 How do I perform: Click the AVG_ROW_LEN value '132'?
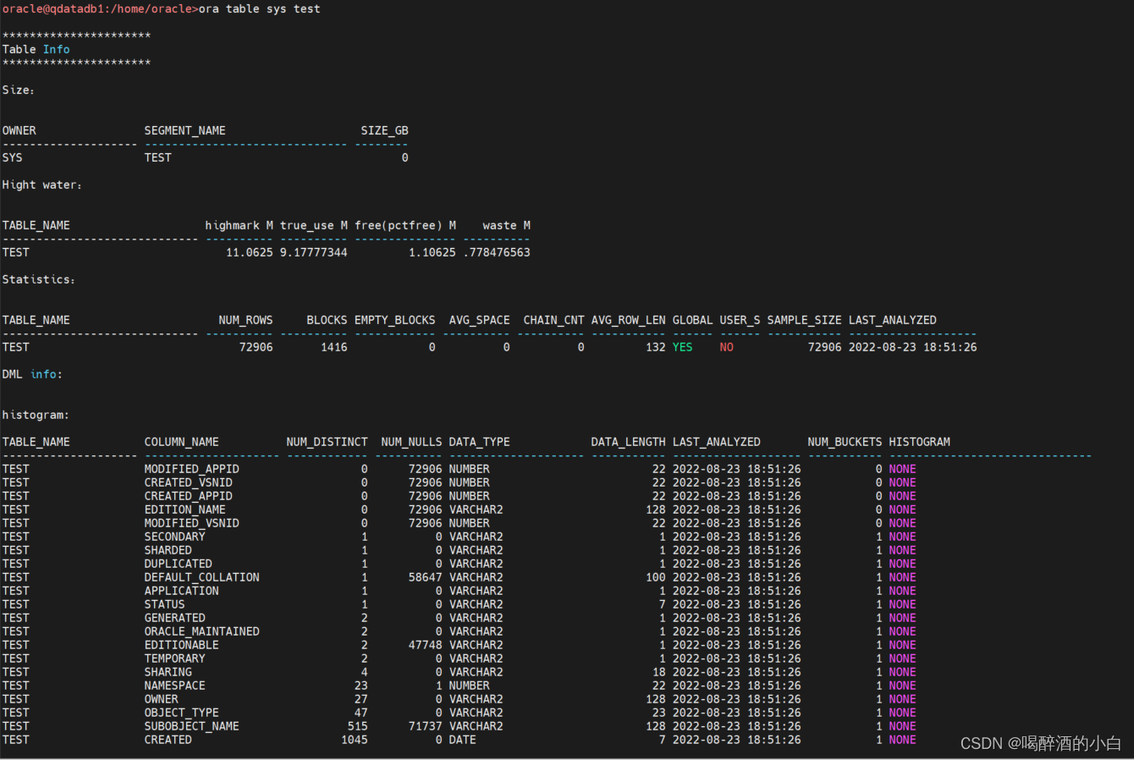[655, 347]
